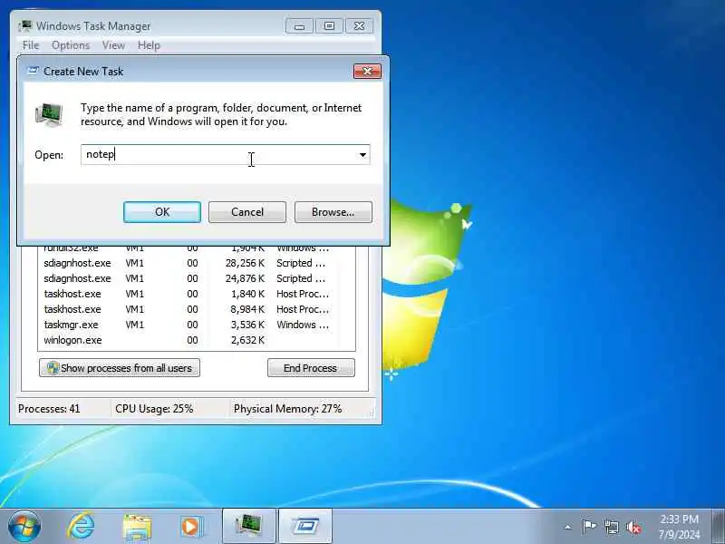Image resolution: width=725 pixels, height=544 pixels.
Task: Switch to Create New Task taskbar button
Action: [305, 527]
